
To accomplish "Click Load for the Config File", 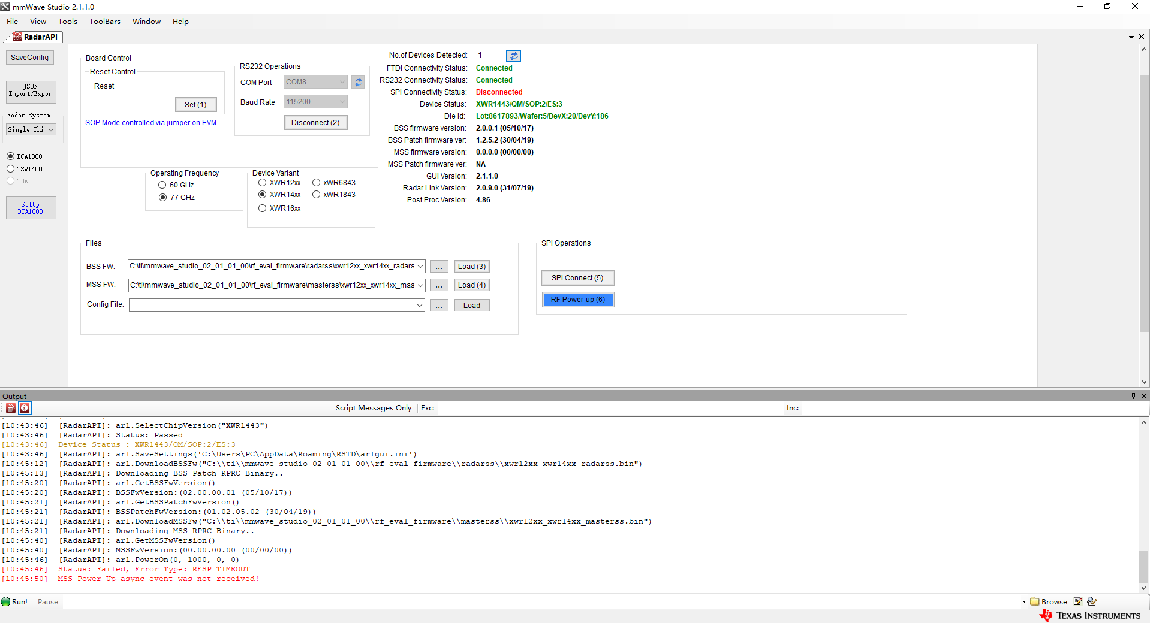I will (x=472, y=306).
